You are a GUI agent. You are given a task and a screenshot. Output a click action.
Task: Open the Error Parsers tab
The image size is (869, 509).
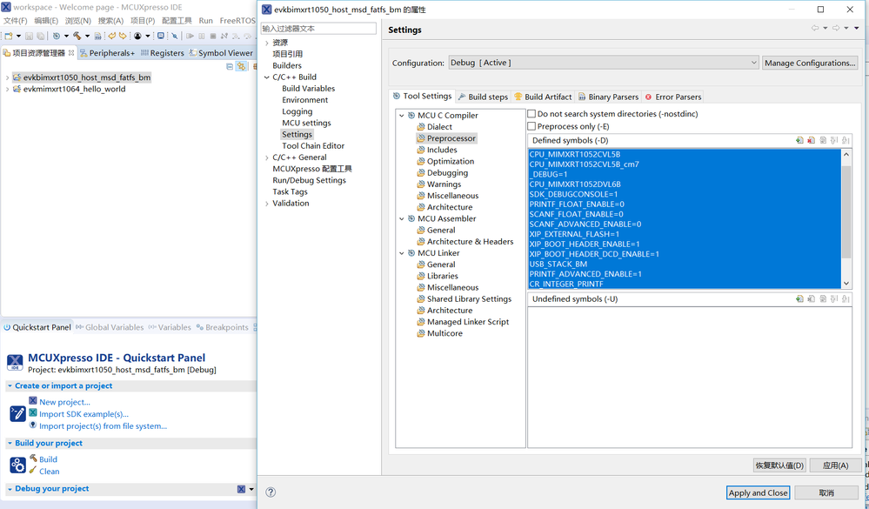673,97
